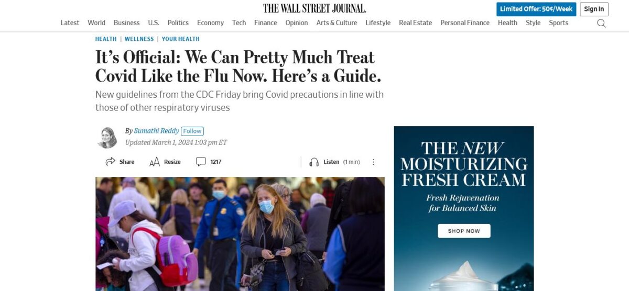Click The Wall Street Journal logo
629x291 pixels.
[314, 8]
